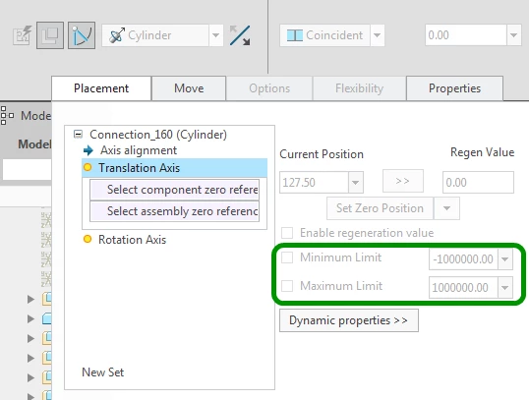Screen dimensions: 529x400
Task: Click the Model tree icon
Action: coord(7,115)
